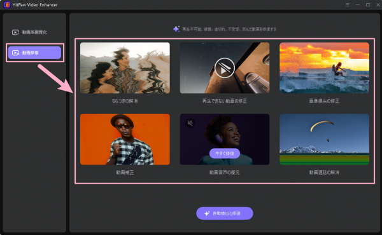Click the HitPaw Video Enhancer logo icon
The width and height of the screenshot is (382, 235).
[7, 4]
